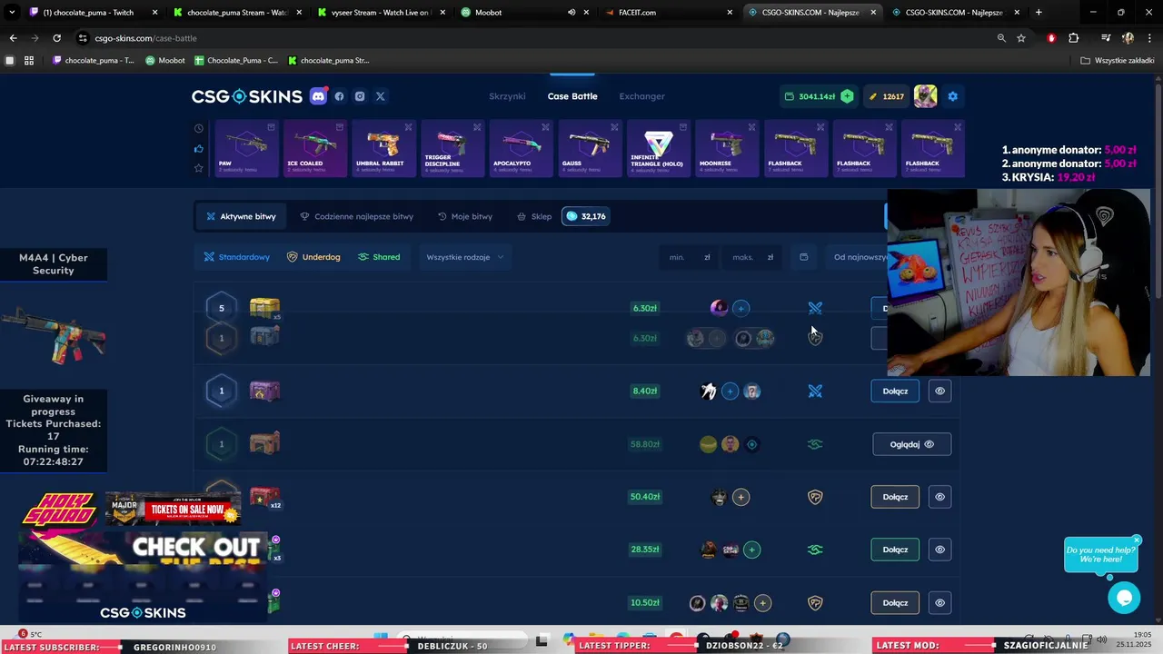Viewport: 1163px width, 654px height.
Task: Click the maks. price input field
Action: pos(752,257)
